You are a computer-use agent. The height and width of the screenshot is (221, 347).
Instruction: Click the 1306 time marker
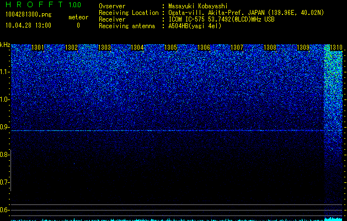pyautogui.click(x=204, y=48)
